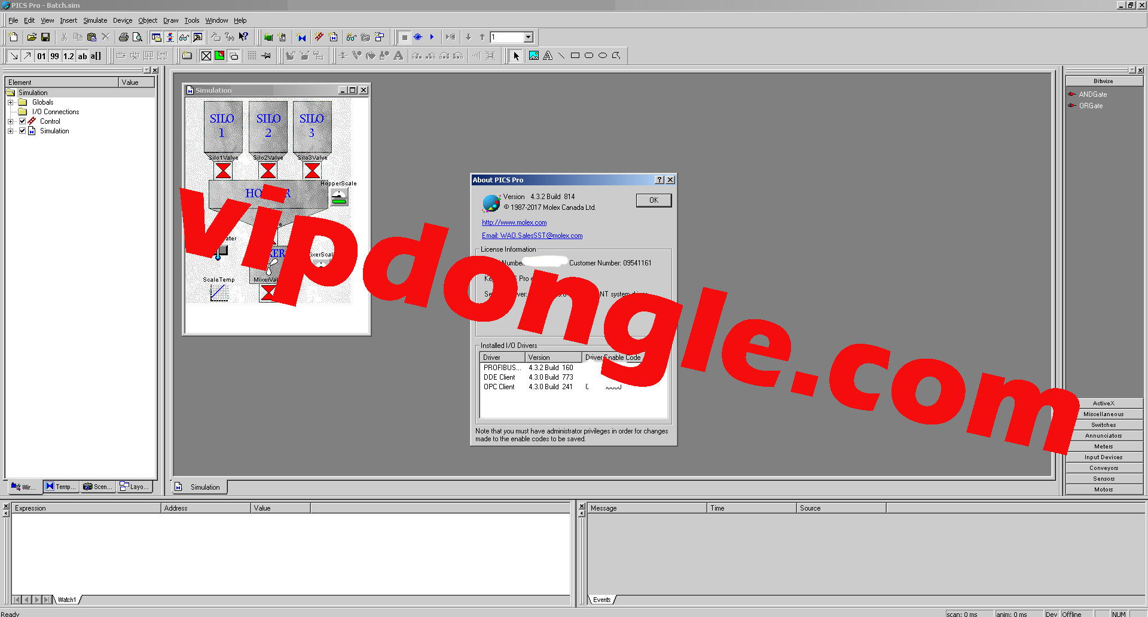
Task: Click the 'ab' string variable icon
Action: pos(83,56)
